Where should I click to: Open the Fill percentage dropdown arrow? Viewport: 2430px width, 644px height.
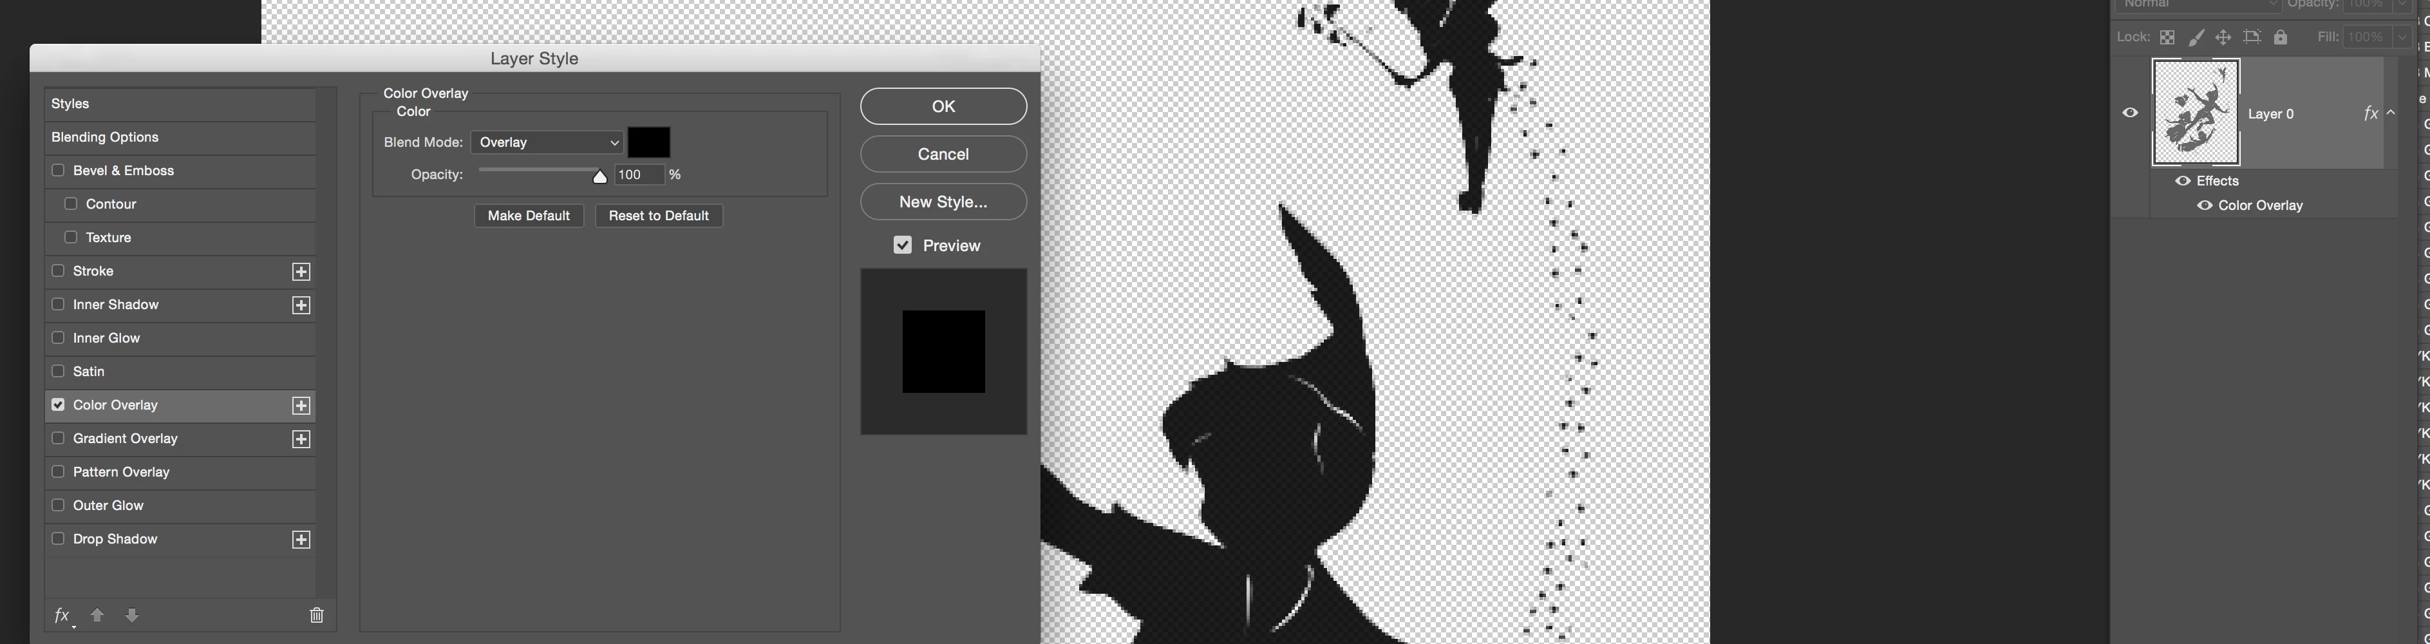click(2402, 38)
